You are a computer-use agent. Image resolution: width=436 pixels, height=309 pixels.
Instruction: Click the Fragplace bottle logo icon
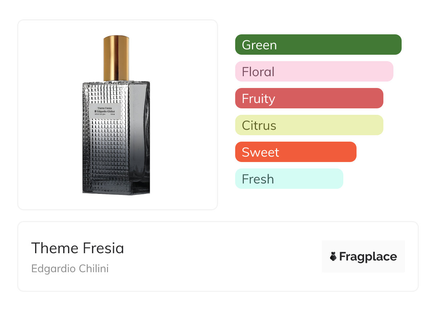[x=333, y=256]
